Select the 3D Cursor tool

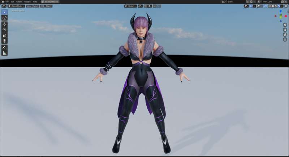coord(4,18)
